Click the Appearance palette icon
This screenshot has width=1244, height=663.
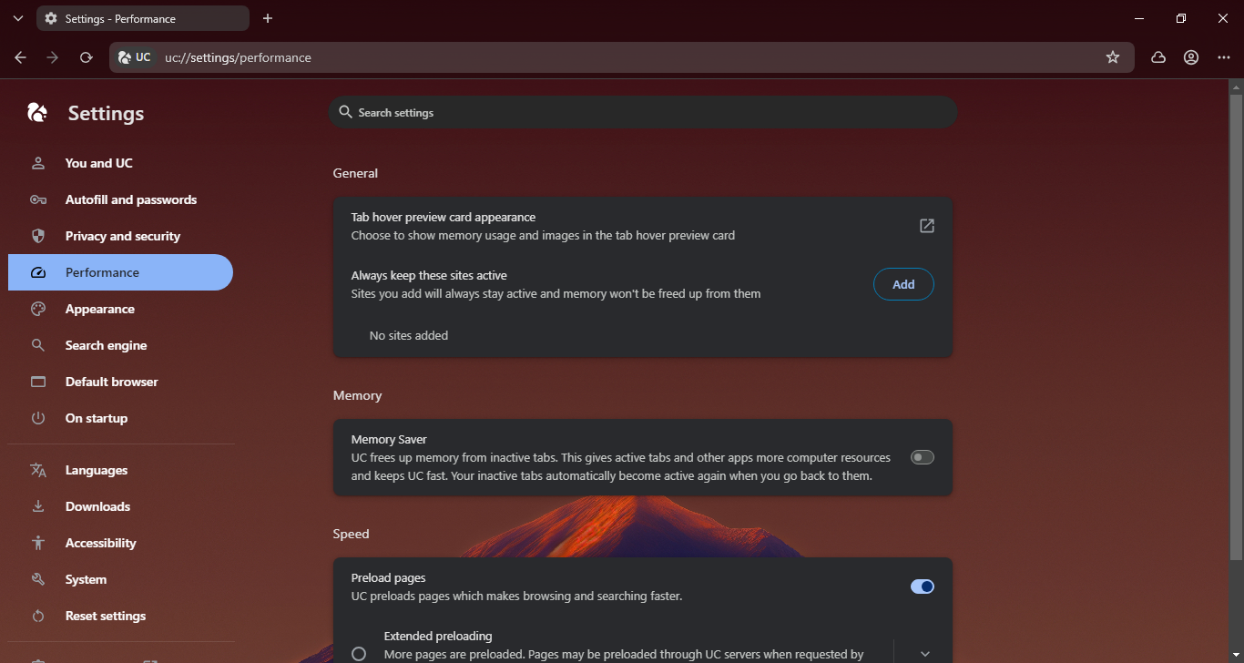(x=37, y=308)
